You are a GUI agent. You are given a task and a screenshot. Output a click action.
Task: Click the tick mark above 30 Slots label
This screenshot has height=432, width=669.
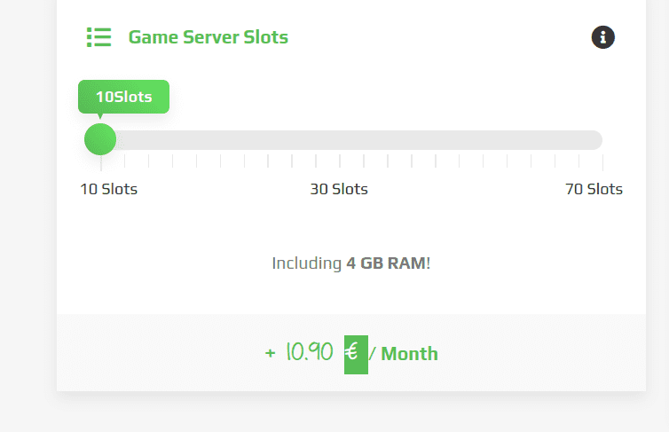[340, 161]
